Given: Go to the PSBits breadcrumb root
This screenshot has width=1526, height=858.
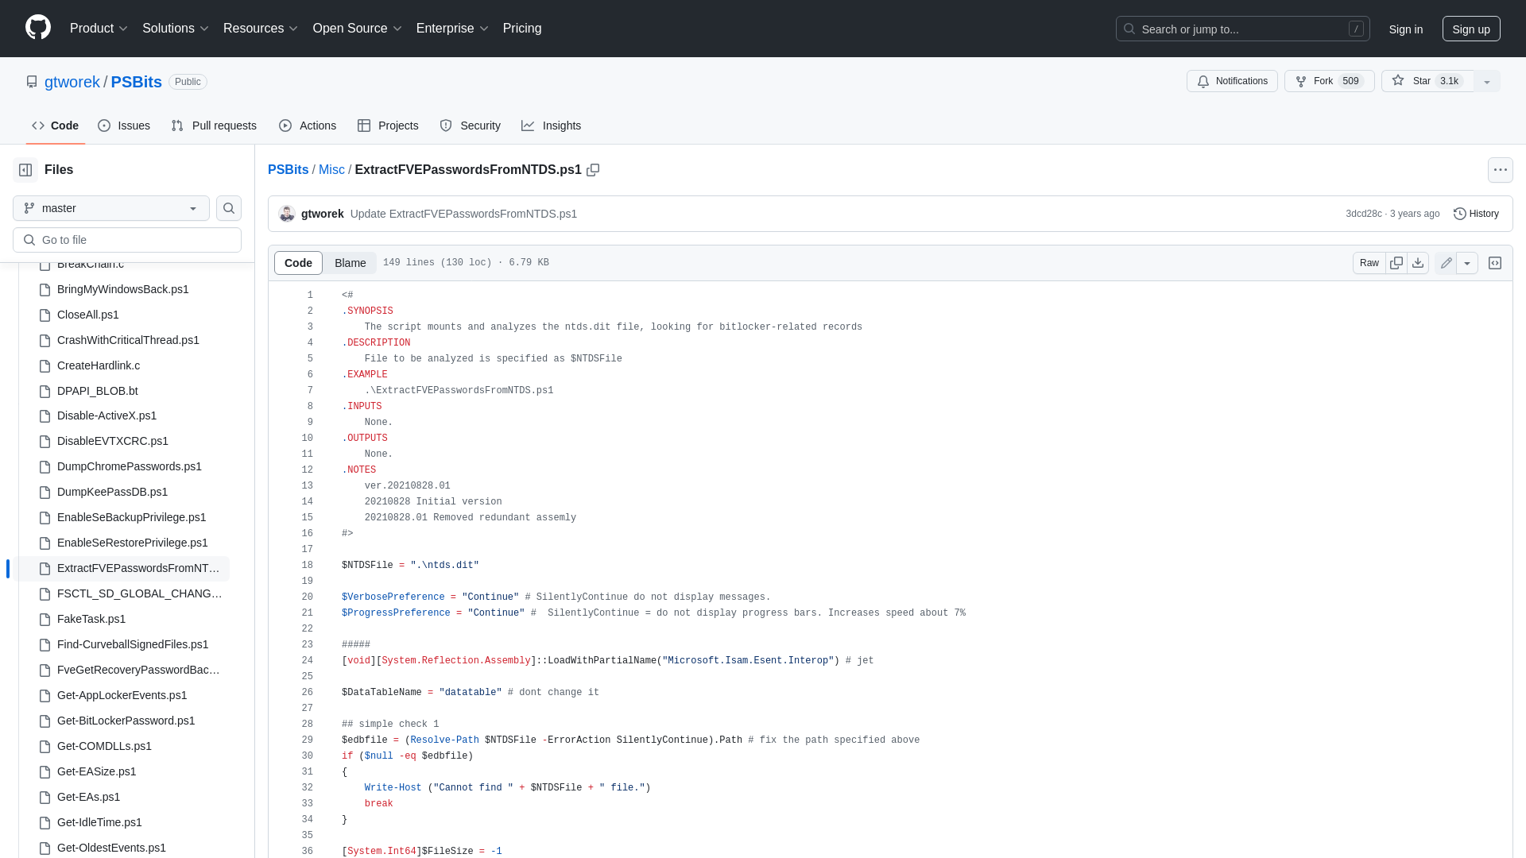Looking at the screenshot, I should 288,170.
